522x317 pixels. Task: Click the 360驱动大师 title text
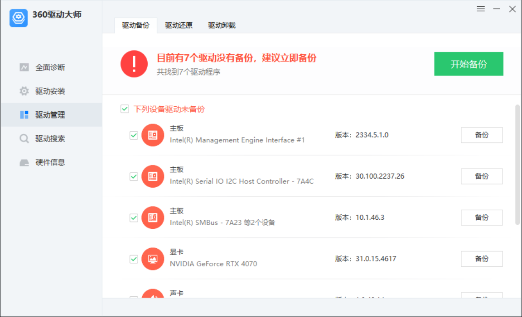click(57, 14)
